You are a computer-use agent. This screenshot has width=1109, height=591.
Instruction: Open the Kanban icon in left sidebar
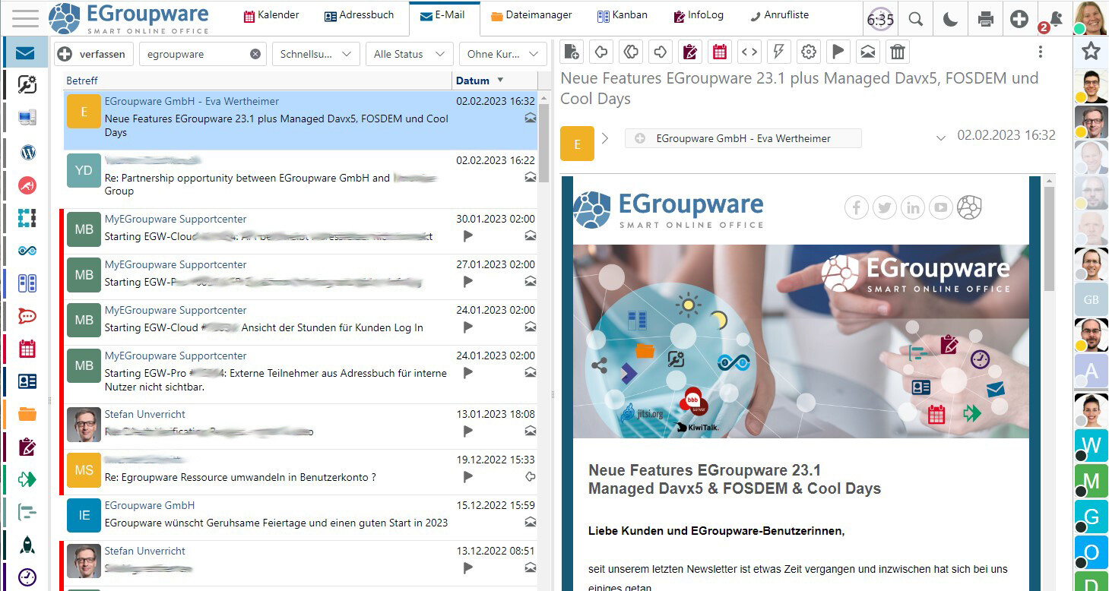click(27, 283)
